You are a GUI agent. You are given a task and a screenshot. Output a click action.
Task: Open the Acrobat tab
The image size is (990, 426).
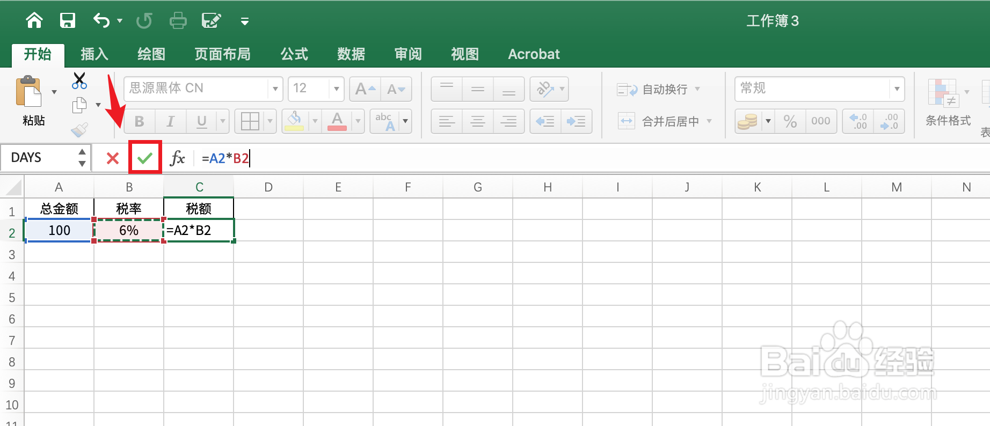[x=534, y=54]
